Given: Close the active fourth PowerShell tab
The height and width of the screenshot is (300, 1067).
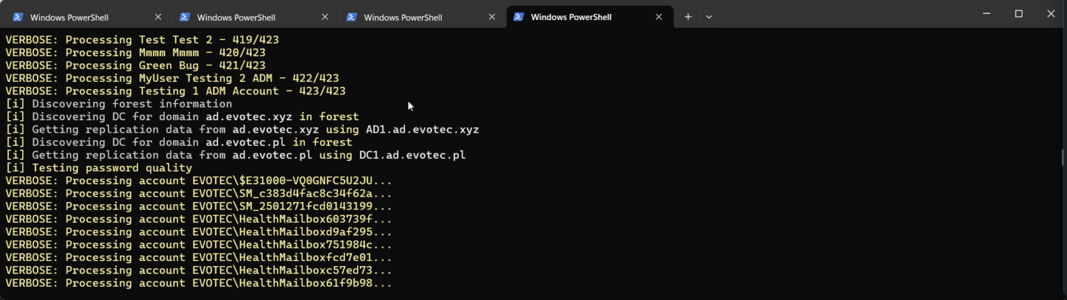Looking at the screenshot, I should (659, 17).
